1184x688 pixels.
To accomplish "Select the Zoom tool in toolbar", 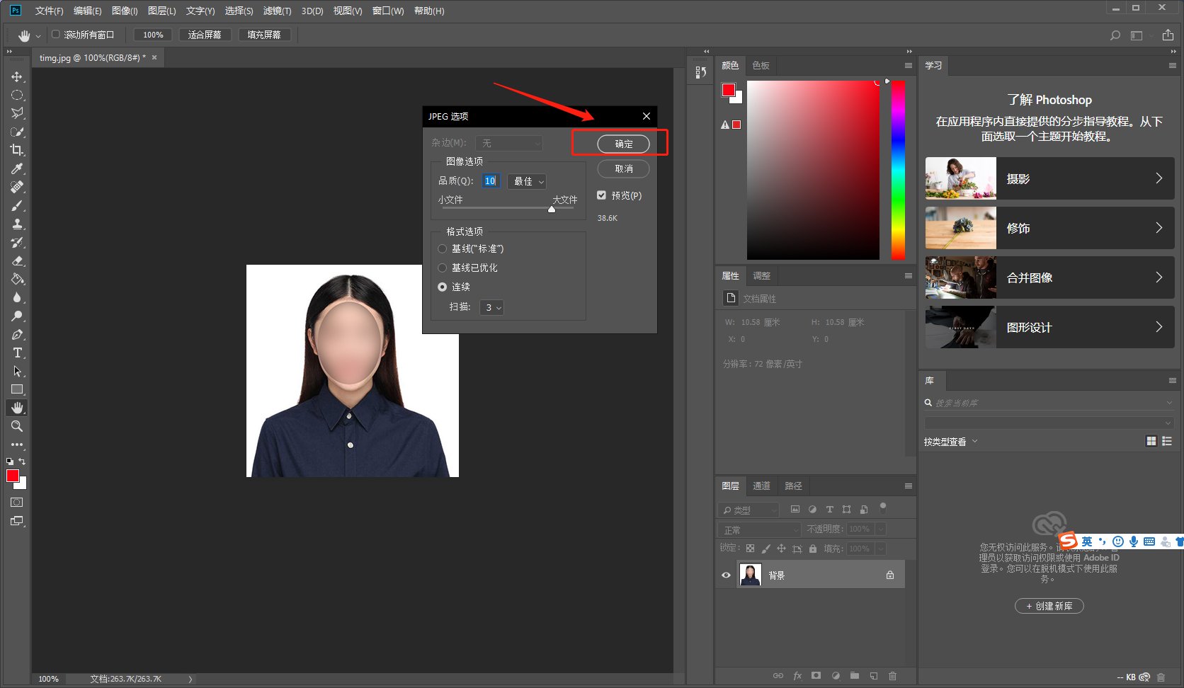I will pos(17,426).
